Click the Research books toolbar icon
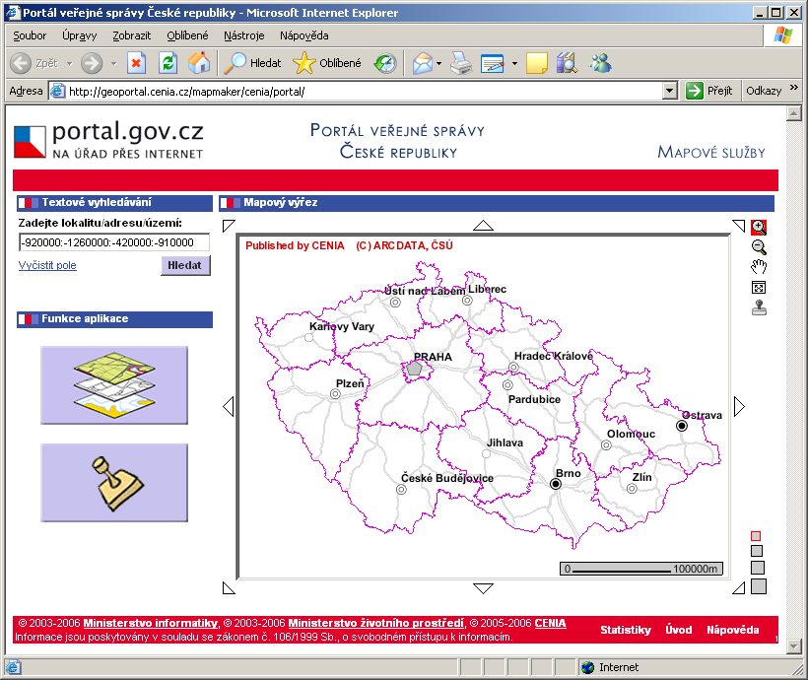The image size is (808, 680). point(567,63)
